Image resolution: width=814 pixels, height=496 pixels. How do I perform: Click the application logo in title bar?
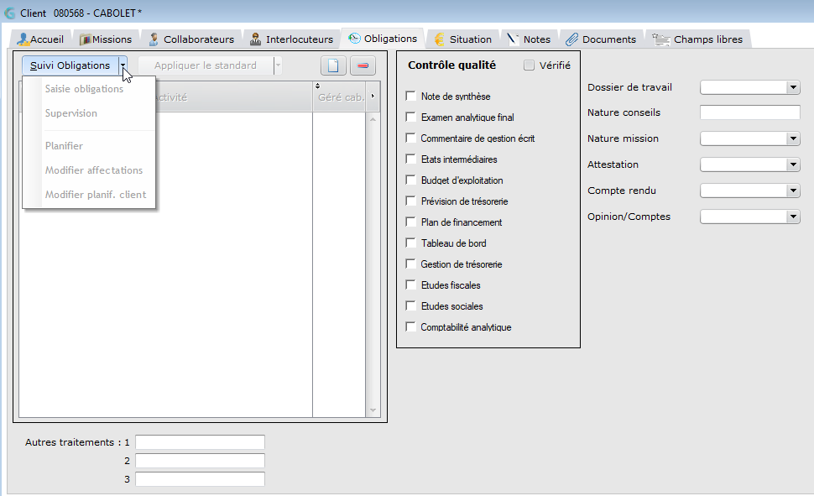(x=9, y=13)
